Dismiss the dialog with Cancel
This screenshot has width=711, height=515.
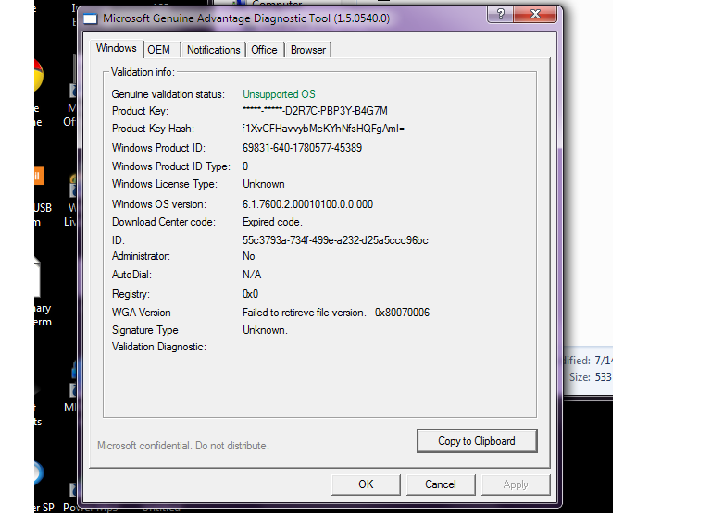(441, 484)
